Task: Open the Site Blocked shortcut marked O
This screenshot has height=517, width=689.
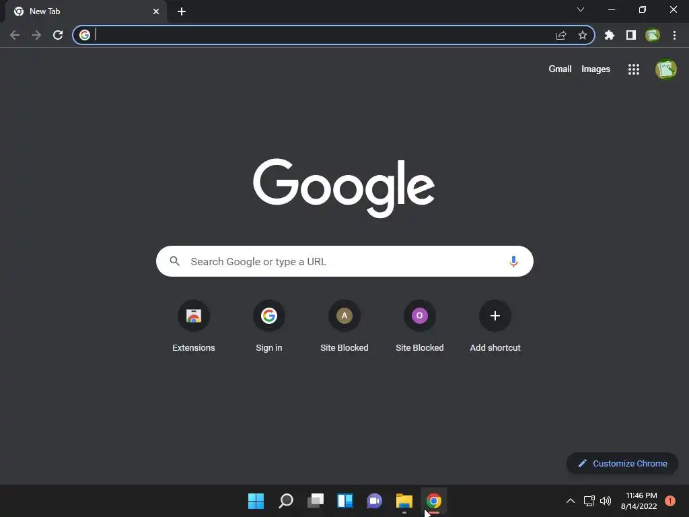Action: (420, 326)
